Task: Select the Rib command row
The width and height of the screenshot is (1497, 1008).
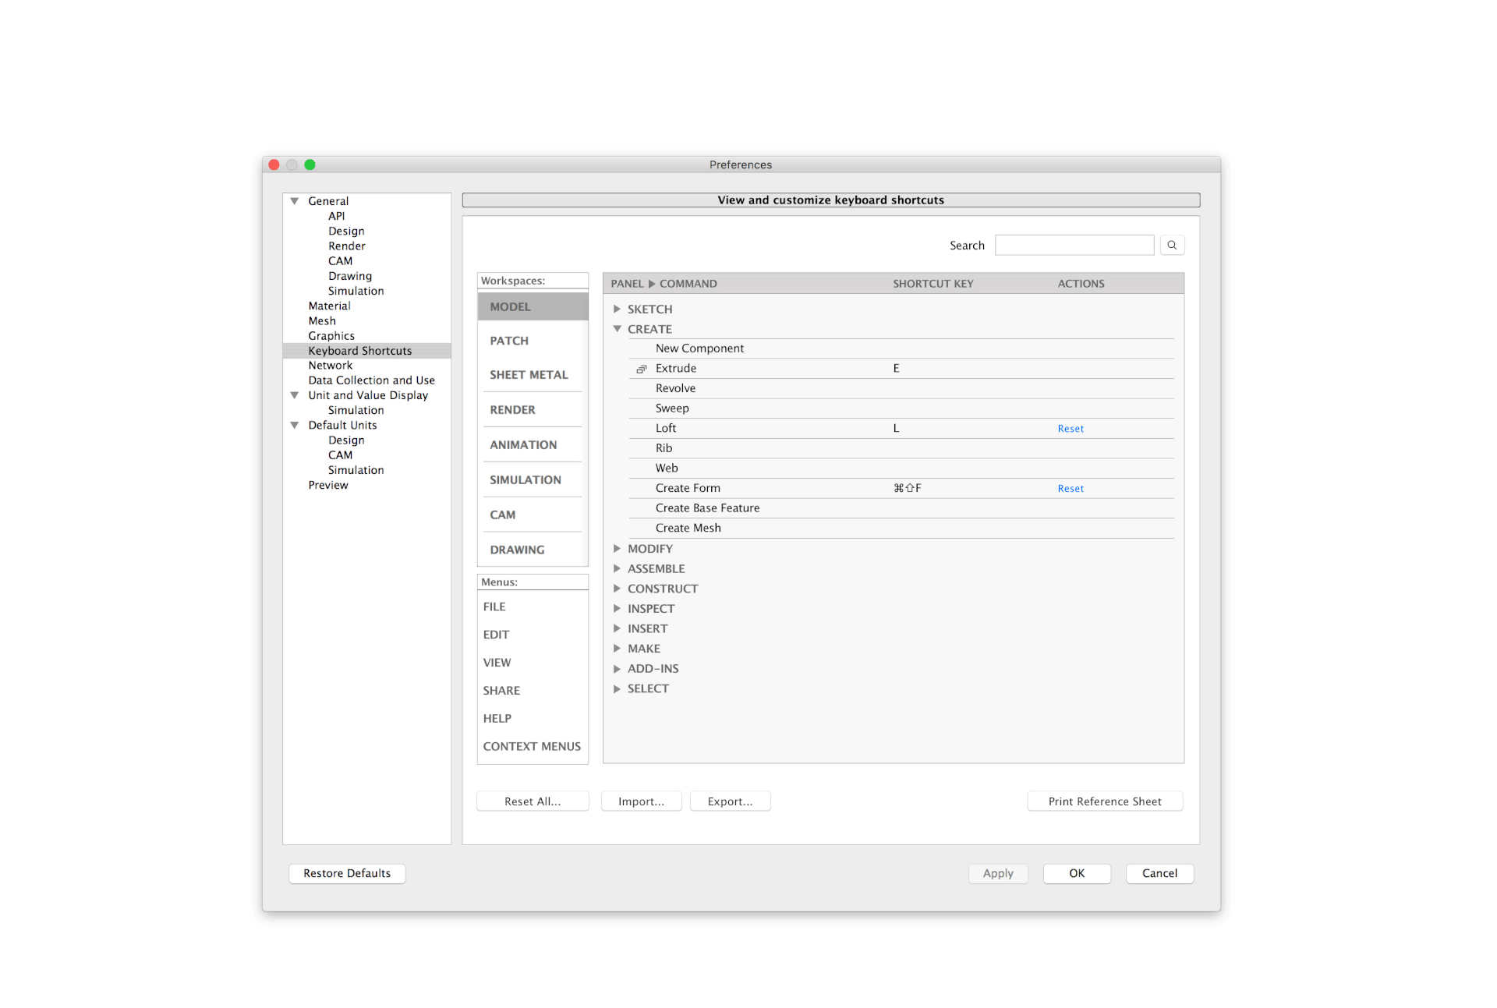Action: point(901,448)
